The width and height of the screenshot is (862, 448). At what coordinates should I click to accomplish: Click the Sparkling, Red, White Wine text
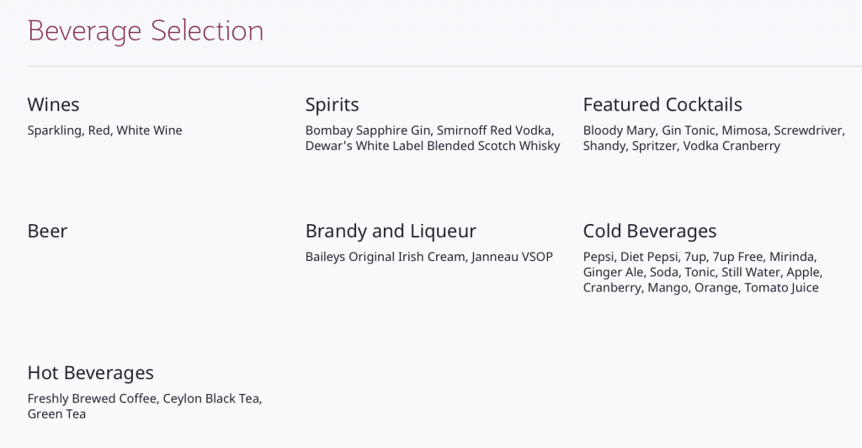(x=105, y=131)
